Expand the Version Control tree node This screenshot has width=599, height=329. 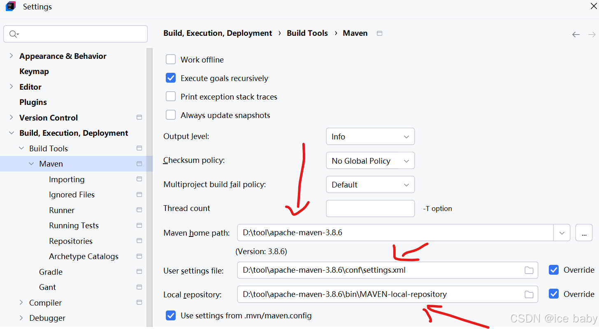tap(11, 118)
